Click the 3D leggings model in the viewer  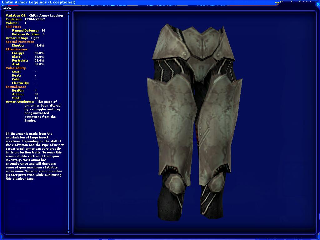195,122
